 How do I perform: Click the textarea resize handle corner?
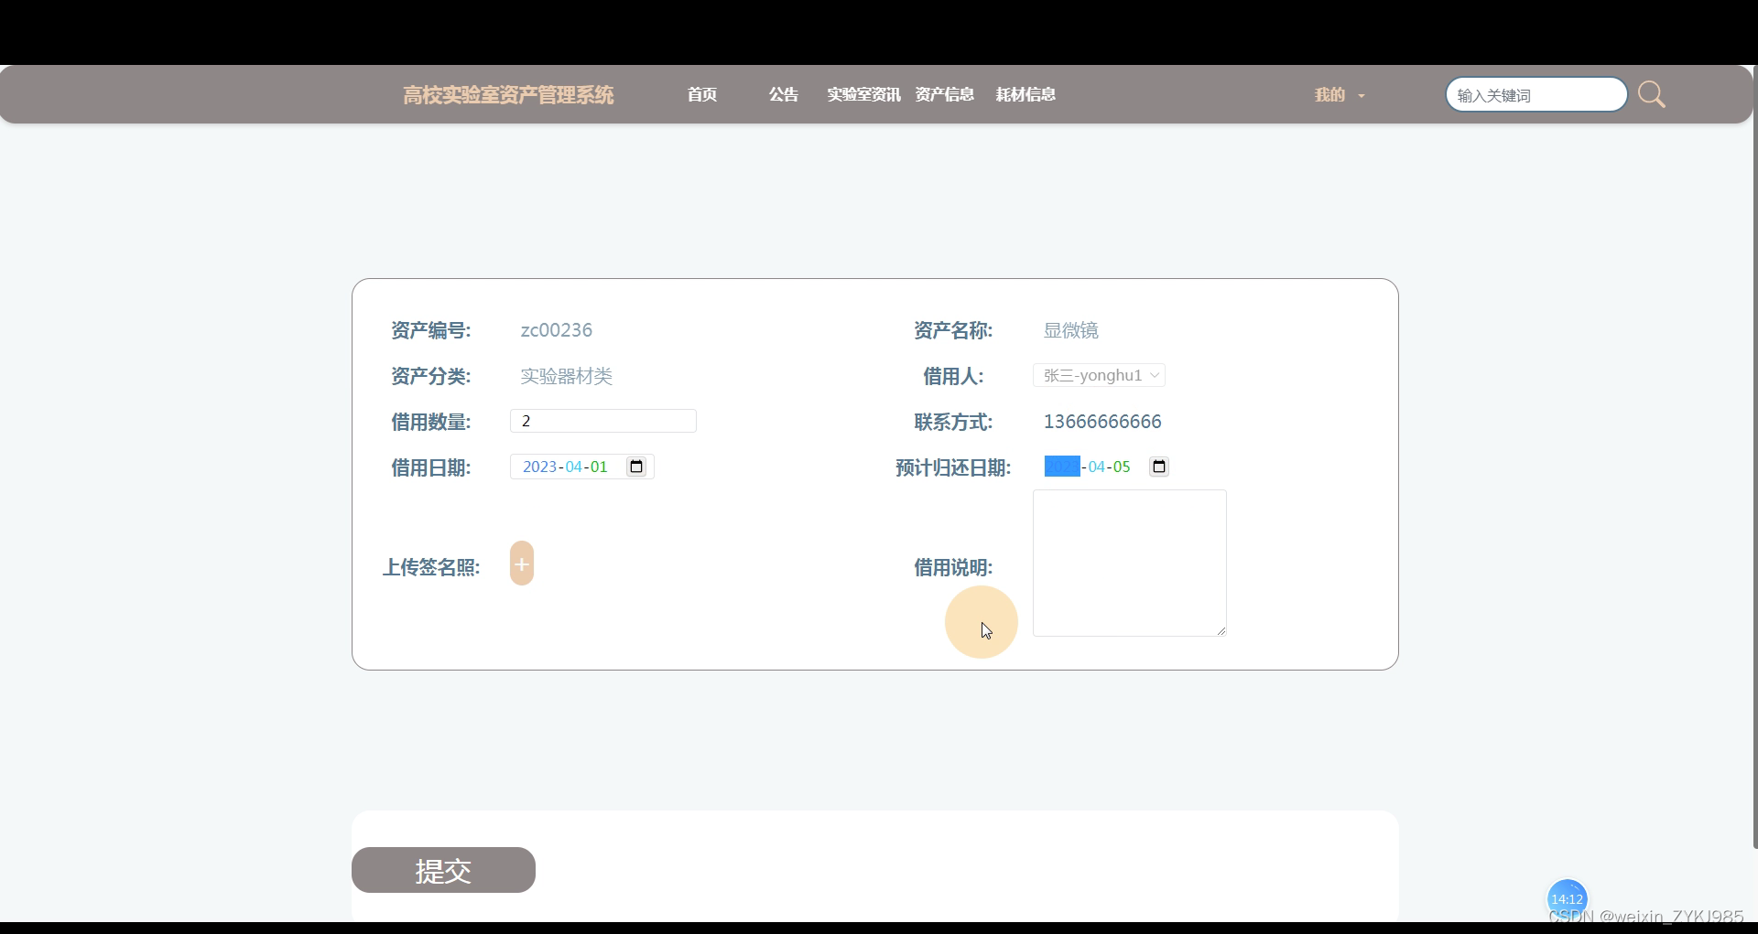click(1221, 630)
